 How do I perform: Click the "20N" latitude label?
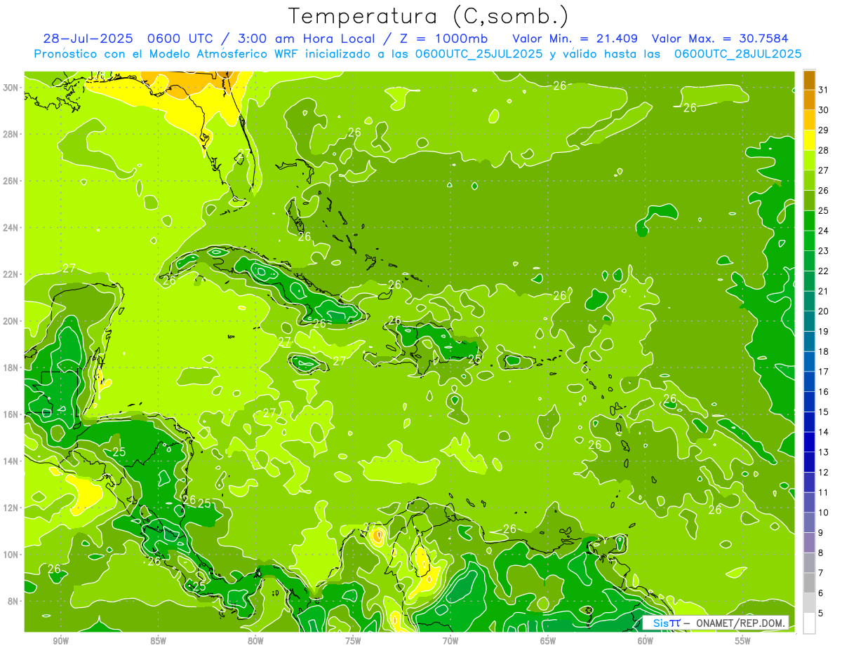tap(11, 321)
